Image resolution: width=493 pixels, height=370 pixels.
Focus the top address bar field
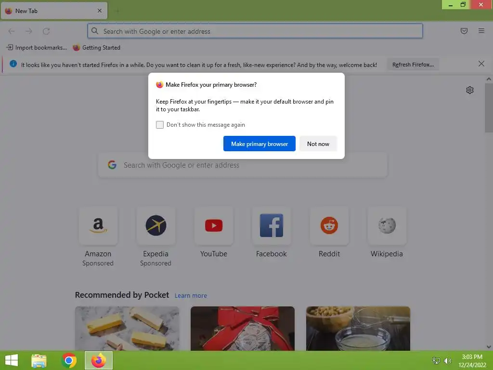[x=255, y=31]
